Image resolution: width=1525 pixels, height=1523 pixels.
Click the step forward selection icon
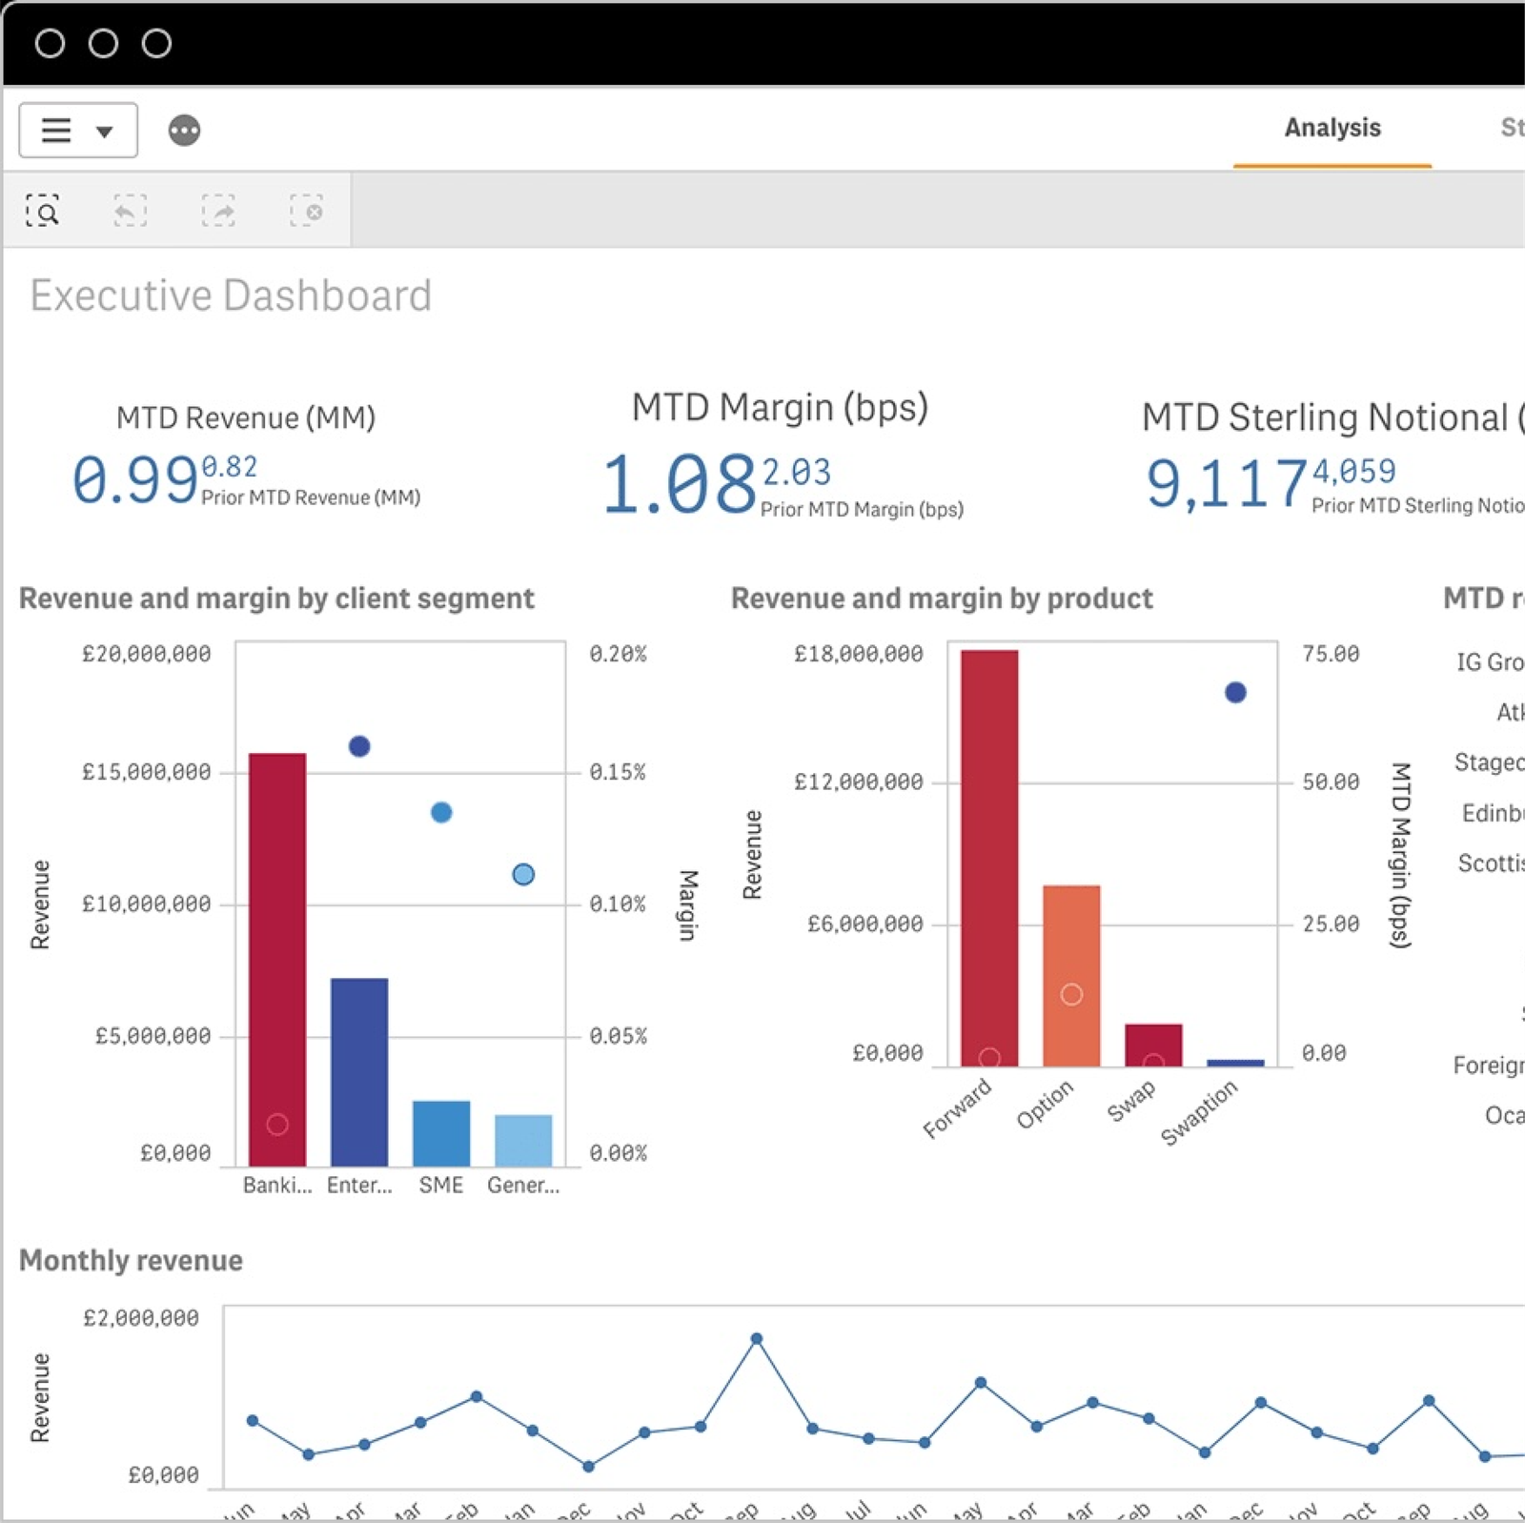click(218, 211)
